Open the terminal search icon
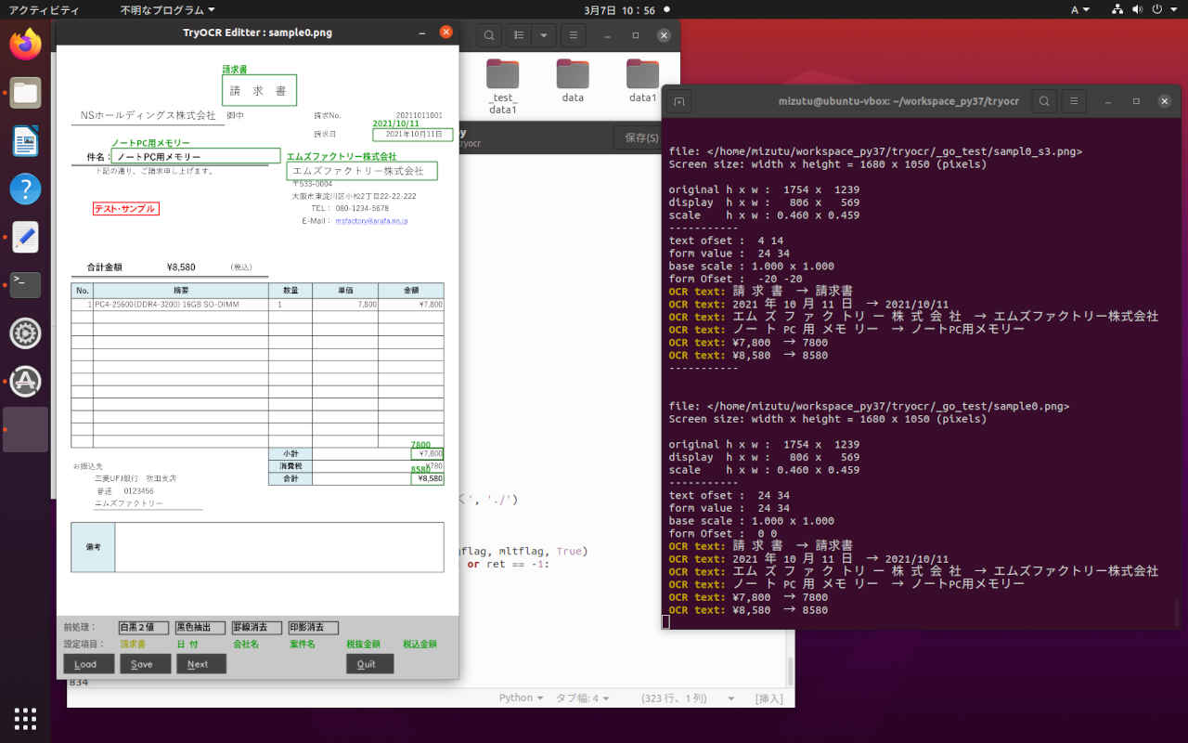The image size is (1188, 743). click(1044, 101)
